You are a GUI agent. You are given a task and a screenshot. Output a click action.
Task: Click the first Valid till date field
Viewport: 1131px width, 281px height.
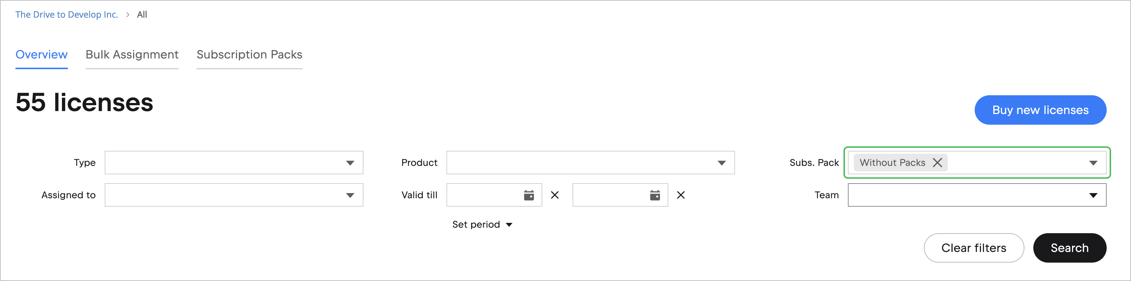(x=484, y=195)
